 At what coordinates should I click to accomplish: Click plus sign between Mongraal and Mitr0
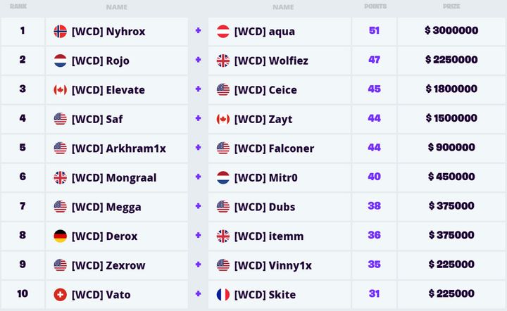198,177
